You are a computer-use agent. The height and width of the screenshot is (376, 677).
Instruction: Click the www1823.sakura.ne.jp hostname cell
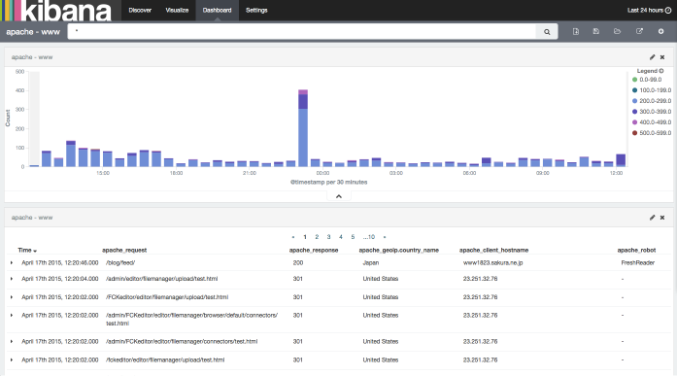492,262
